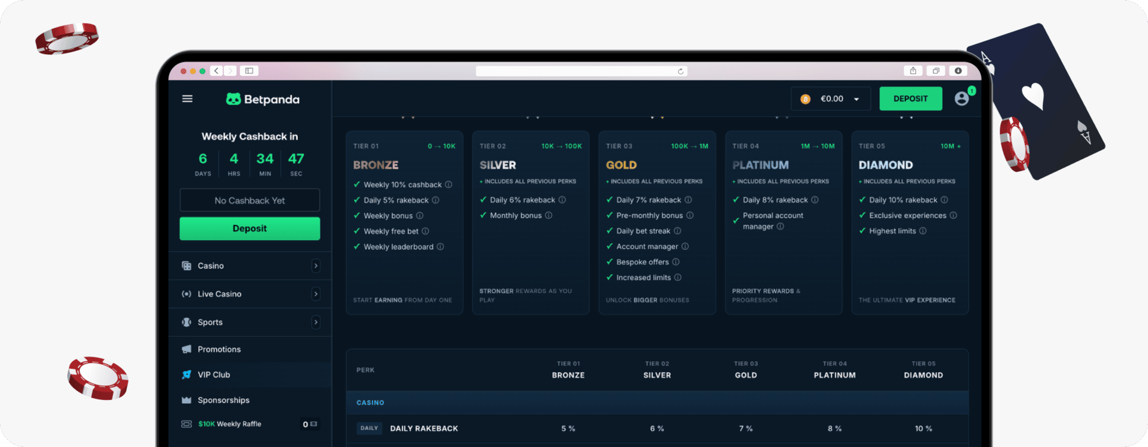This screenshot has width=1148, height=447.
Task: Open Casino in the sidebar menu
Action: click(210, 266)
